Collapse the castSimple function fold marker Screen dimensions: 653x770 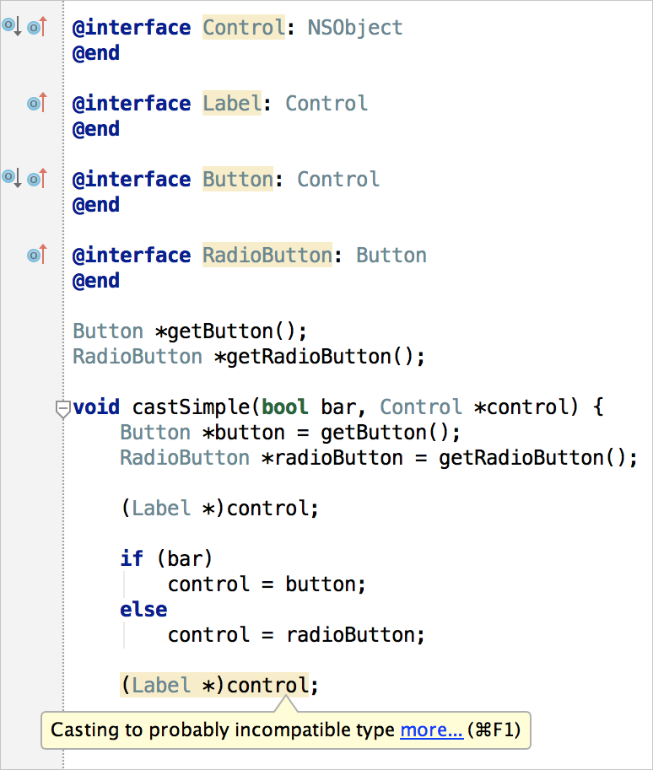pyautogui.click(x=62, y=409)
